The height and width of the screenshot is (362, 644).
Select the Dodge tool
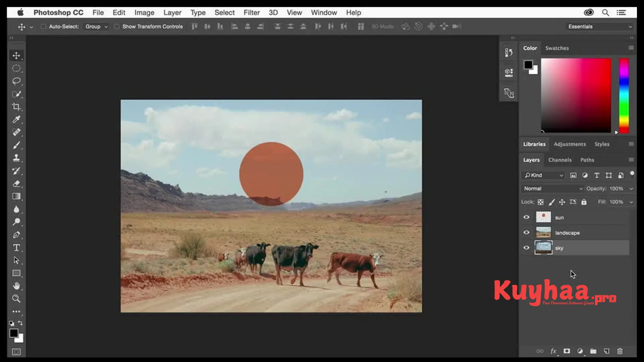click(16, 222)
